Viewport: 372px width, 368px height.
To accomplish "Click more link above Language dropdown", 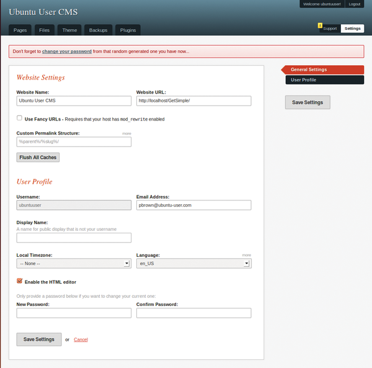I will click(x=247, y=255).
